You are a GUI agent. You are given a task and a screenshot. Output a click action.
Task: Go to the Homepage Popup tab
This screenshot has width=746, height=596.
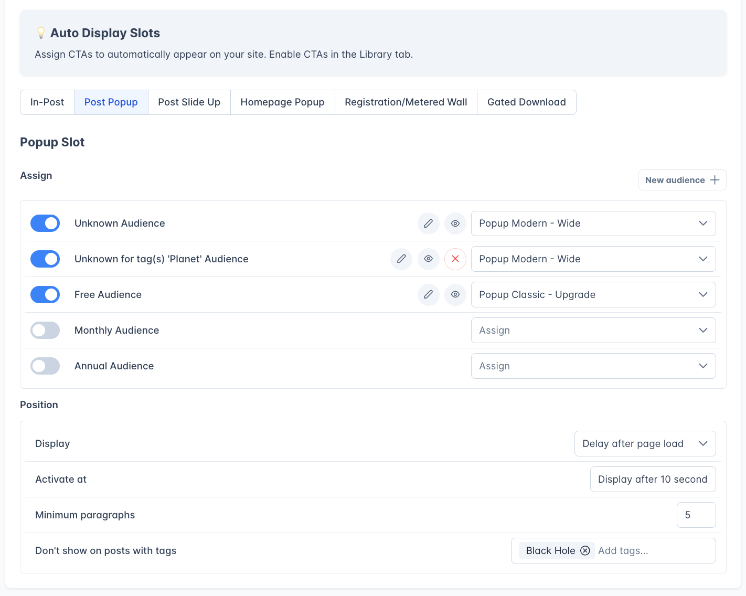click(x=283, y=102)
